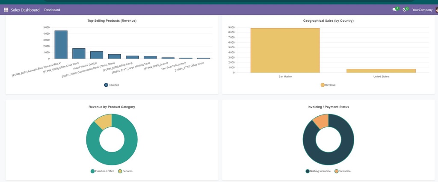Open the Sales Dashboard app title
The width and height of the screenshot is (438, 182).
click(x=25, y=10)
